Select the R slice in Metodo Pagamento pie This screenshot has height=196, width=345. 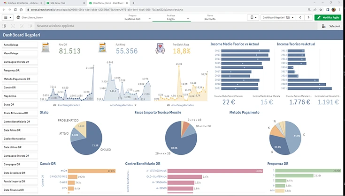pos(278,145)
